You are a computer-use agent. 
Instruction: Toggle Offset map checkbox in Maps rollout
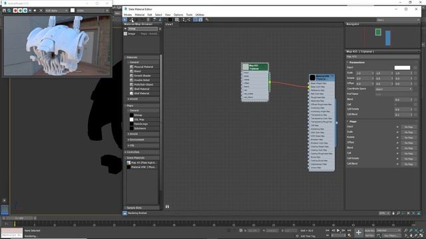click(x=397, y=143)
